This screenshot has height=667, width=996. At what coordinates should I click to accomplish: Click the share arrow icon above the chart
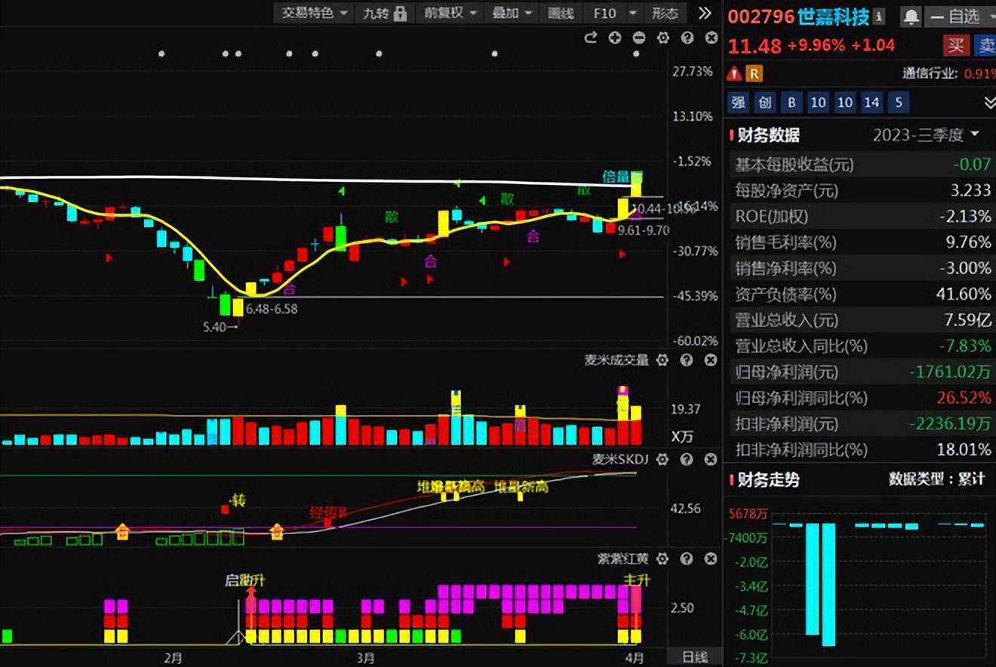coord(591,38)
